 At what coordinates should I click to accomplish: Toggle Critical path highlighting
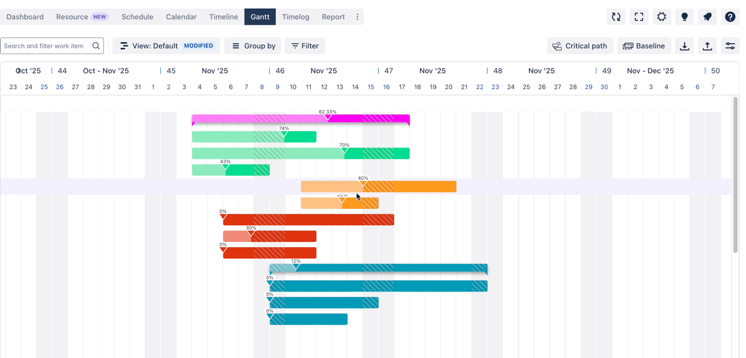point(580,46)
